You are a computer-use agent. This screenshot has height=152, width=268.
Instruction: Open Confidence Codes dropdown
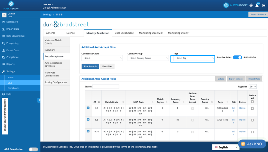(102, 58)
